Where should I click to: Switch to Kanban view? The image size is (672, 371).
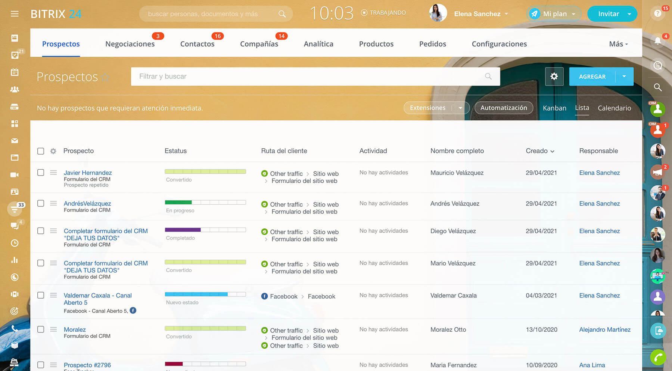point(554,108)
